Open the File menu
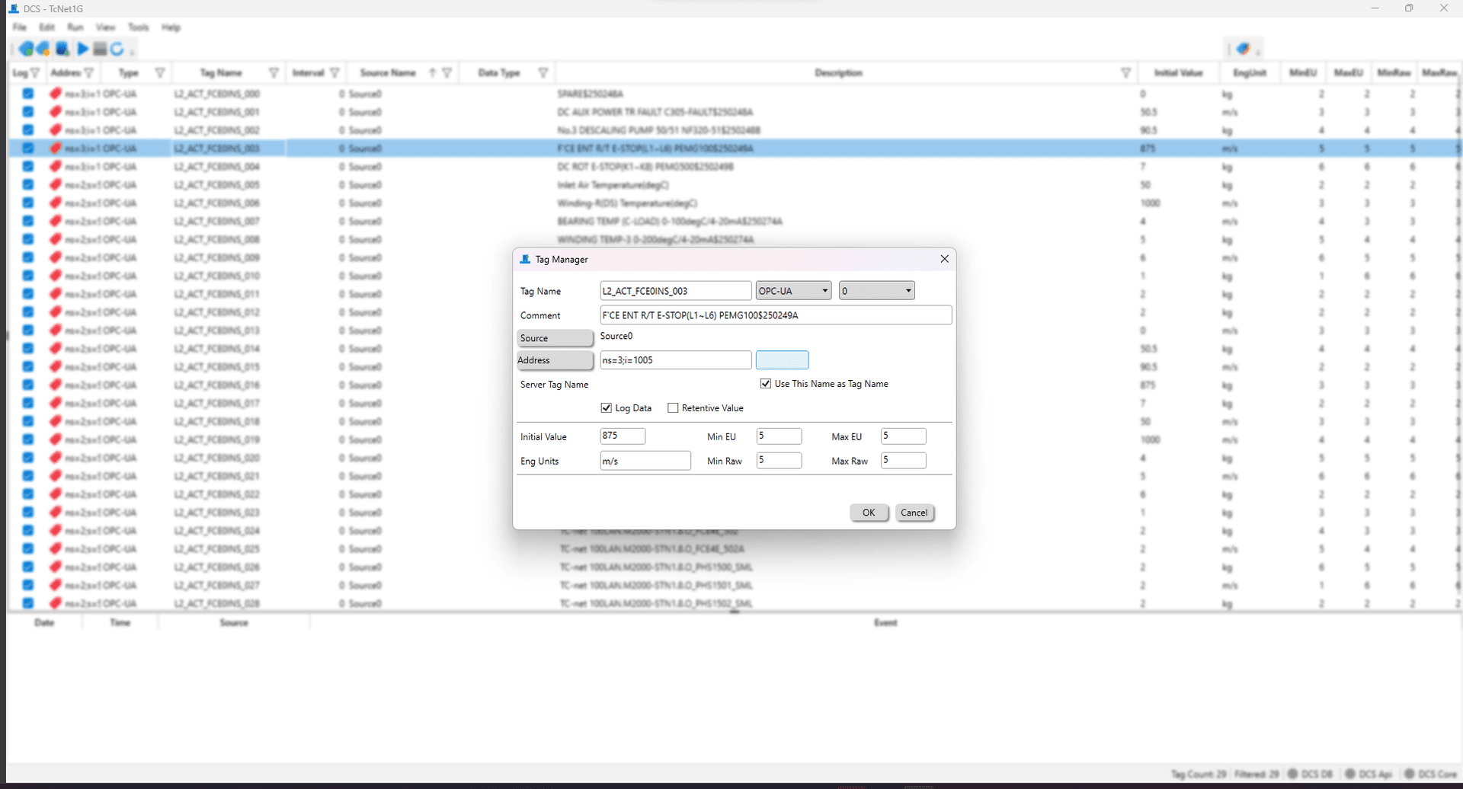Viewport: 1463px width, 789px height. click(20, 27)
